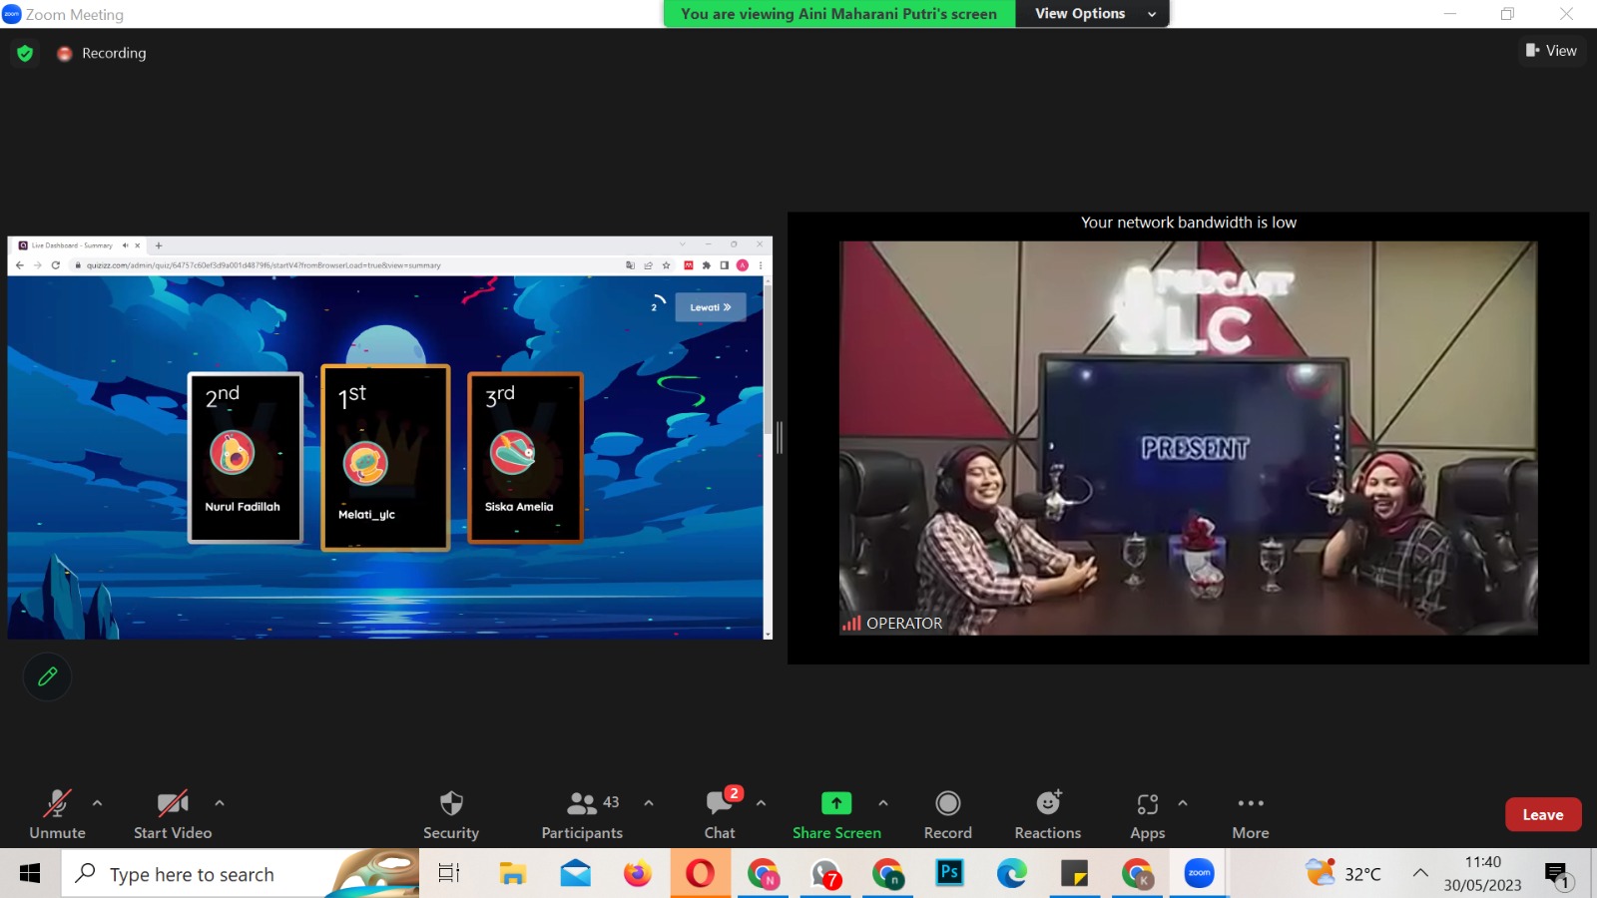Expand video options arrow next to Start Video

click(x=220, y=802)
